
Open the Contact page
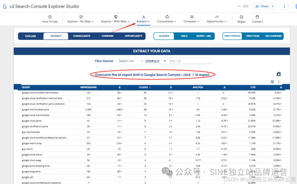257,19
